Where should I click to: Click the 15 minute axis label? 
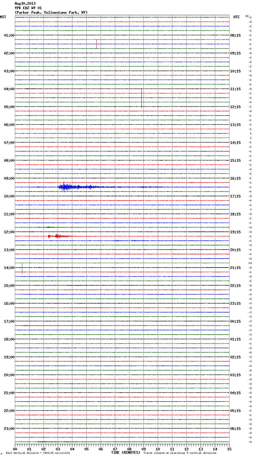pos(229,449)
